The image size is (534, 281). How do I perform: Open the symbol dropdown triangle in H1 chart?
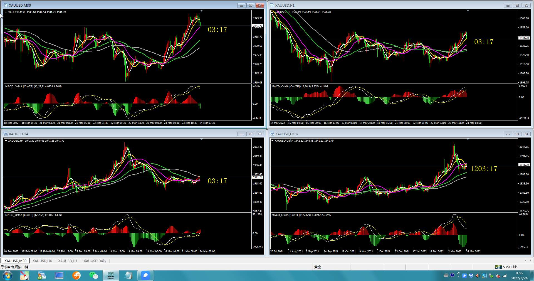(272, 12)
